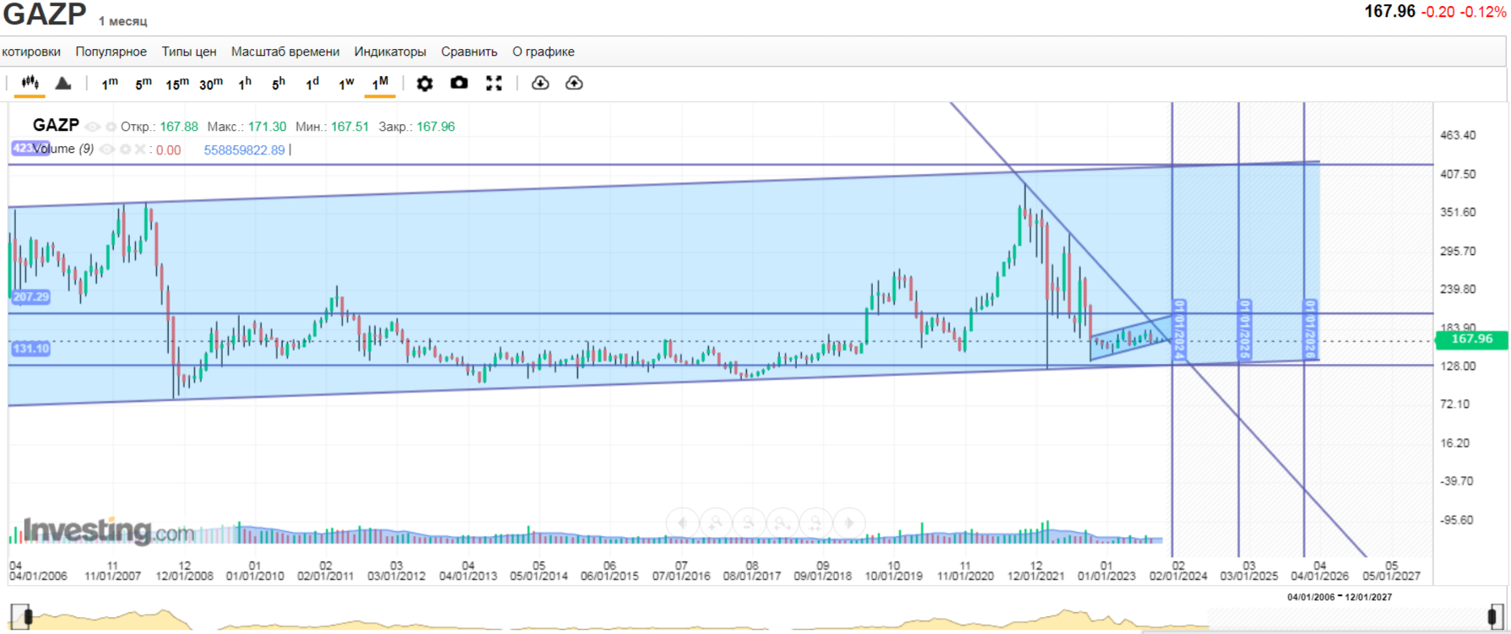
Task: Open the Сравнить menu
Action: [x=469, y=51]
